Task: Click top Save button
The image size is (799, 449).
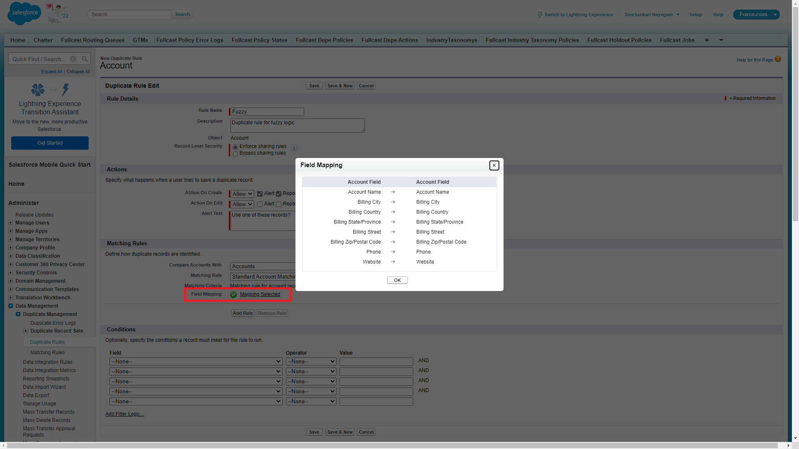Action: [314, 86]
